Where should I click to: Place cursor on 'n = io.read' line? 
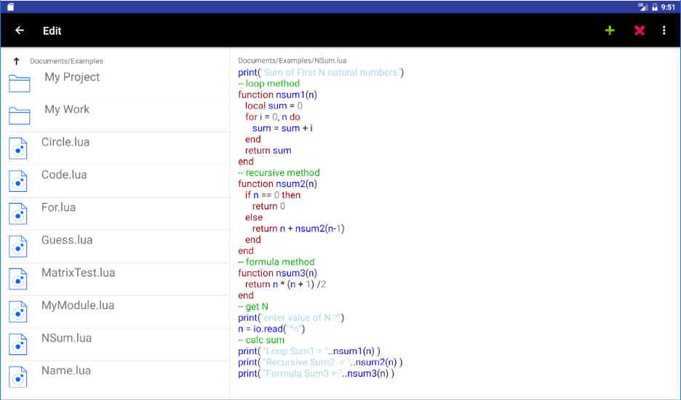[x=271, y=329]
